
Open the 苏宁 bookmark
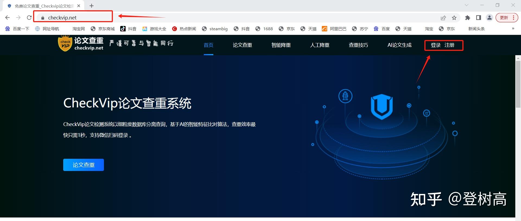360,29
